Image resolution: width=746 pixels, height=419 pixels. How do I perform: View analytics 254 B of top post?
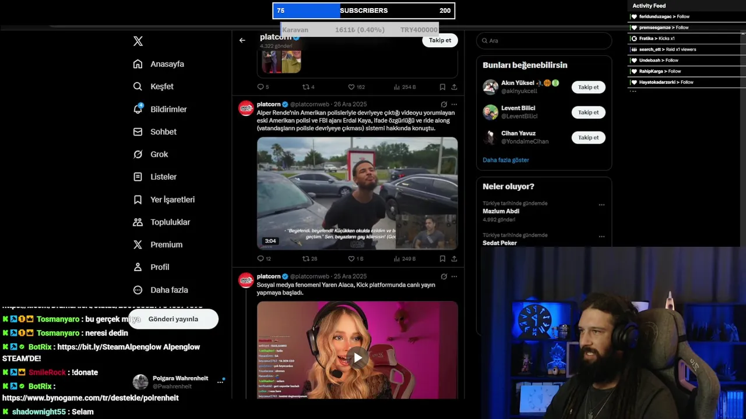[x=404, y=87]
